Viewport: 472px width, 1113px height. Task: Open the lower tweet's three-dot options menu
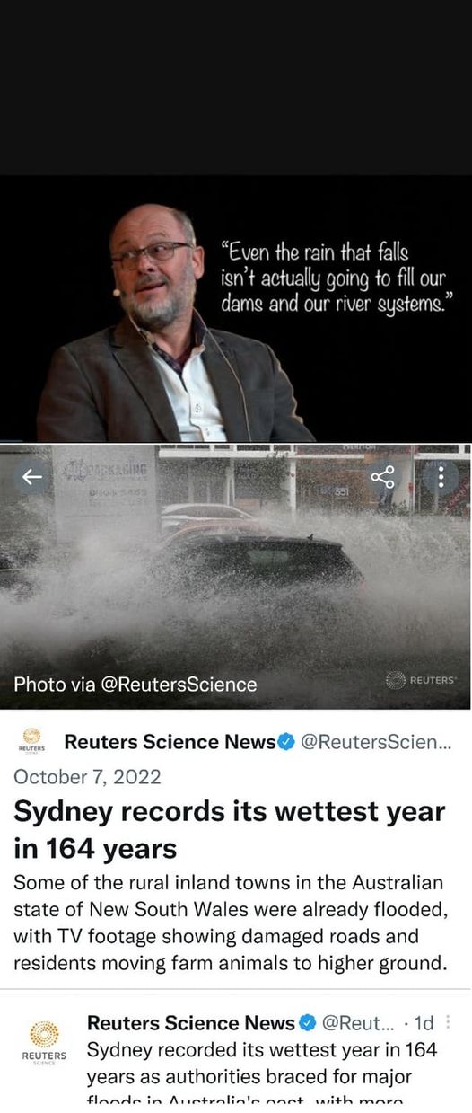point(449,1022)
